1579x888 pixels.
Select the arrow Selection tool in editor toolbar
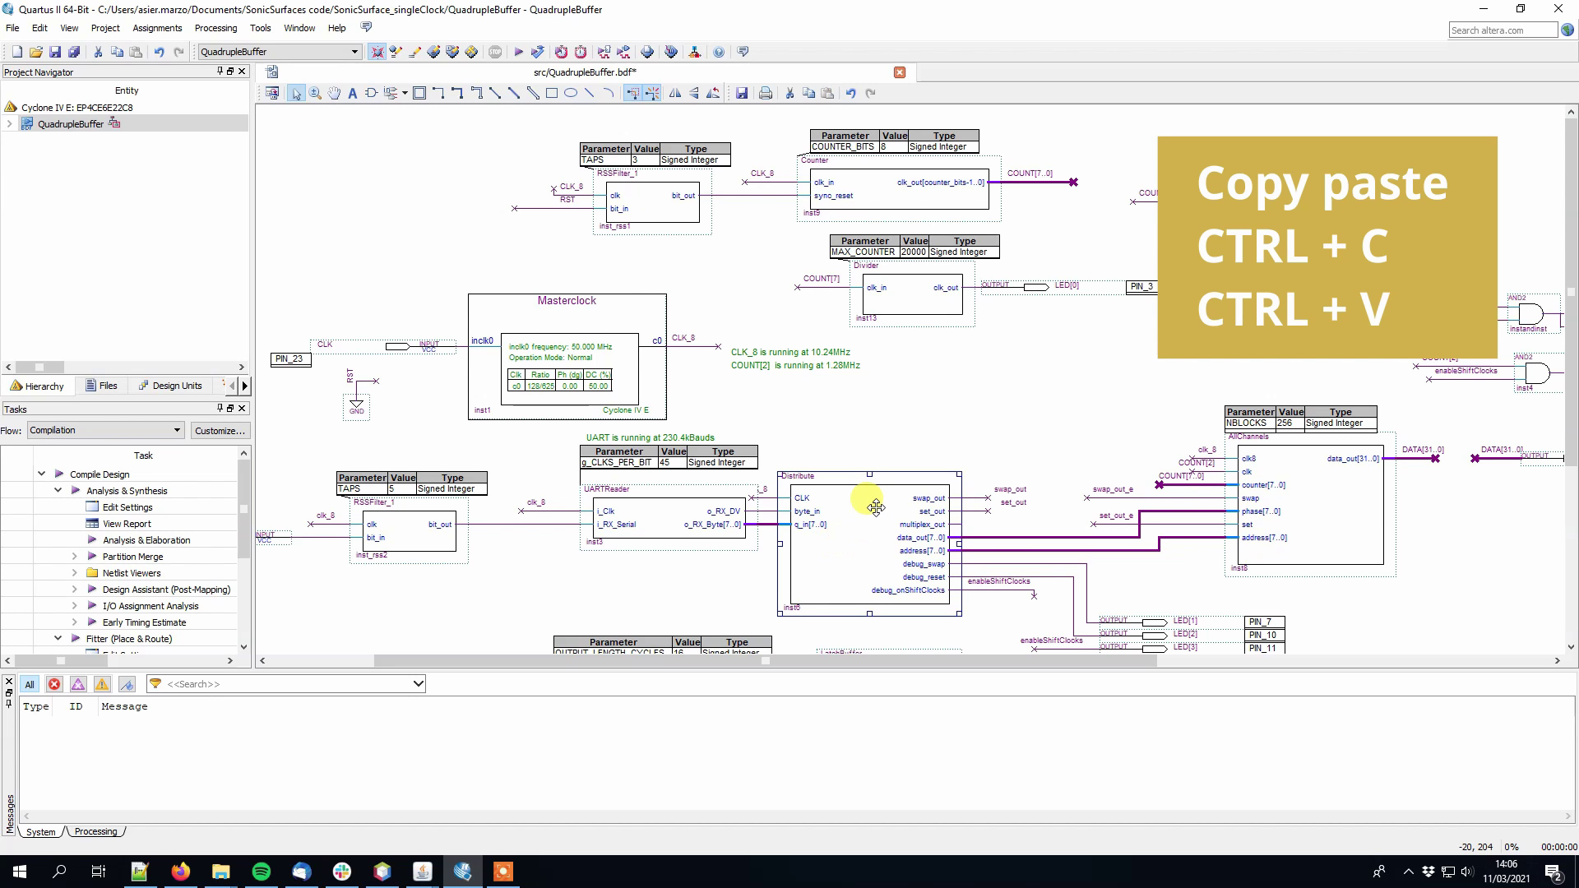(296, 94)
